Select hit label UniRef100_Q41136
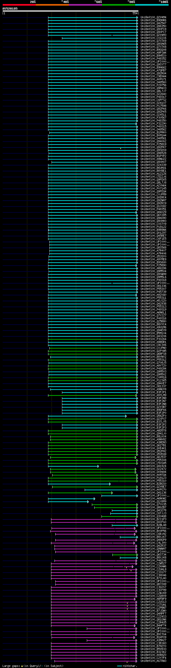 click(153, 493)
